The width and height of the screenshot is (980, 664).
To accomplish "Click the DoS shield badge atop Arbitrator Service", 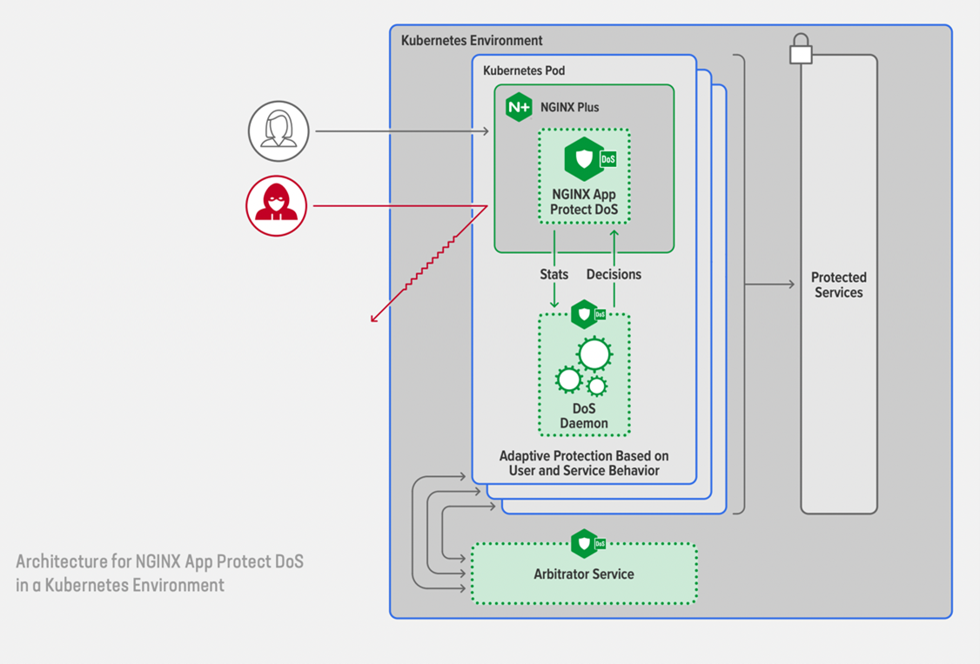I will tap(588, 543).
